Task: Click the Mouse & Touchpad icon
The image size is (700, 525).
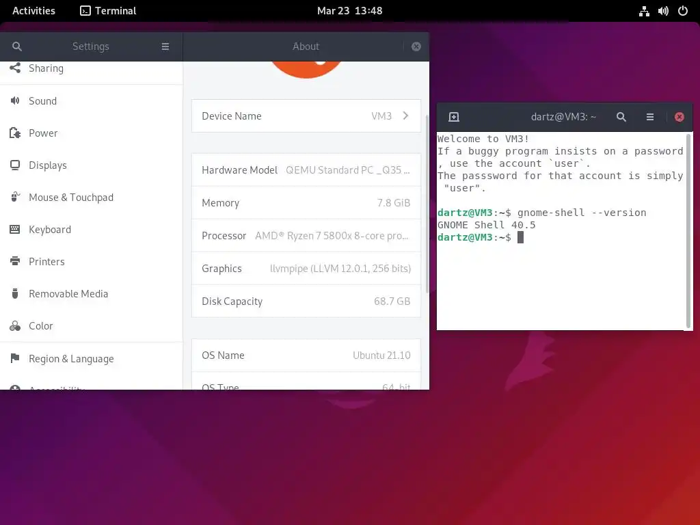Action: point(15,197)
